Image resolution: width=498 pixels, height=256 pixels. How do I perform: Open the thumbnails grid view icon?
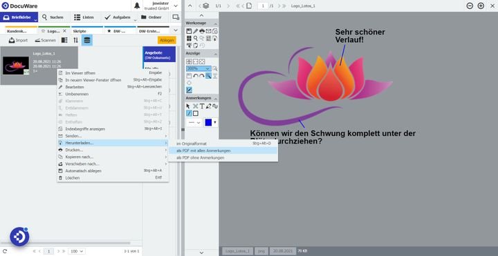click(x=189, y=39)
